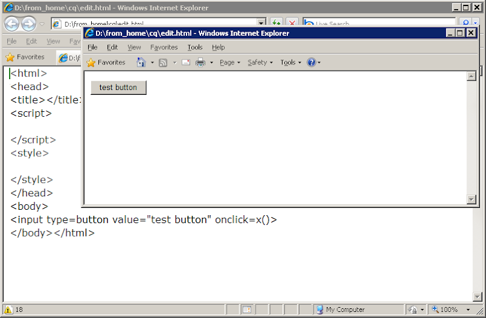Click Favorites star in the background window

[x=25, y=57]
